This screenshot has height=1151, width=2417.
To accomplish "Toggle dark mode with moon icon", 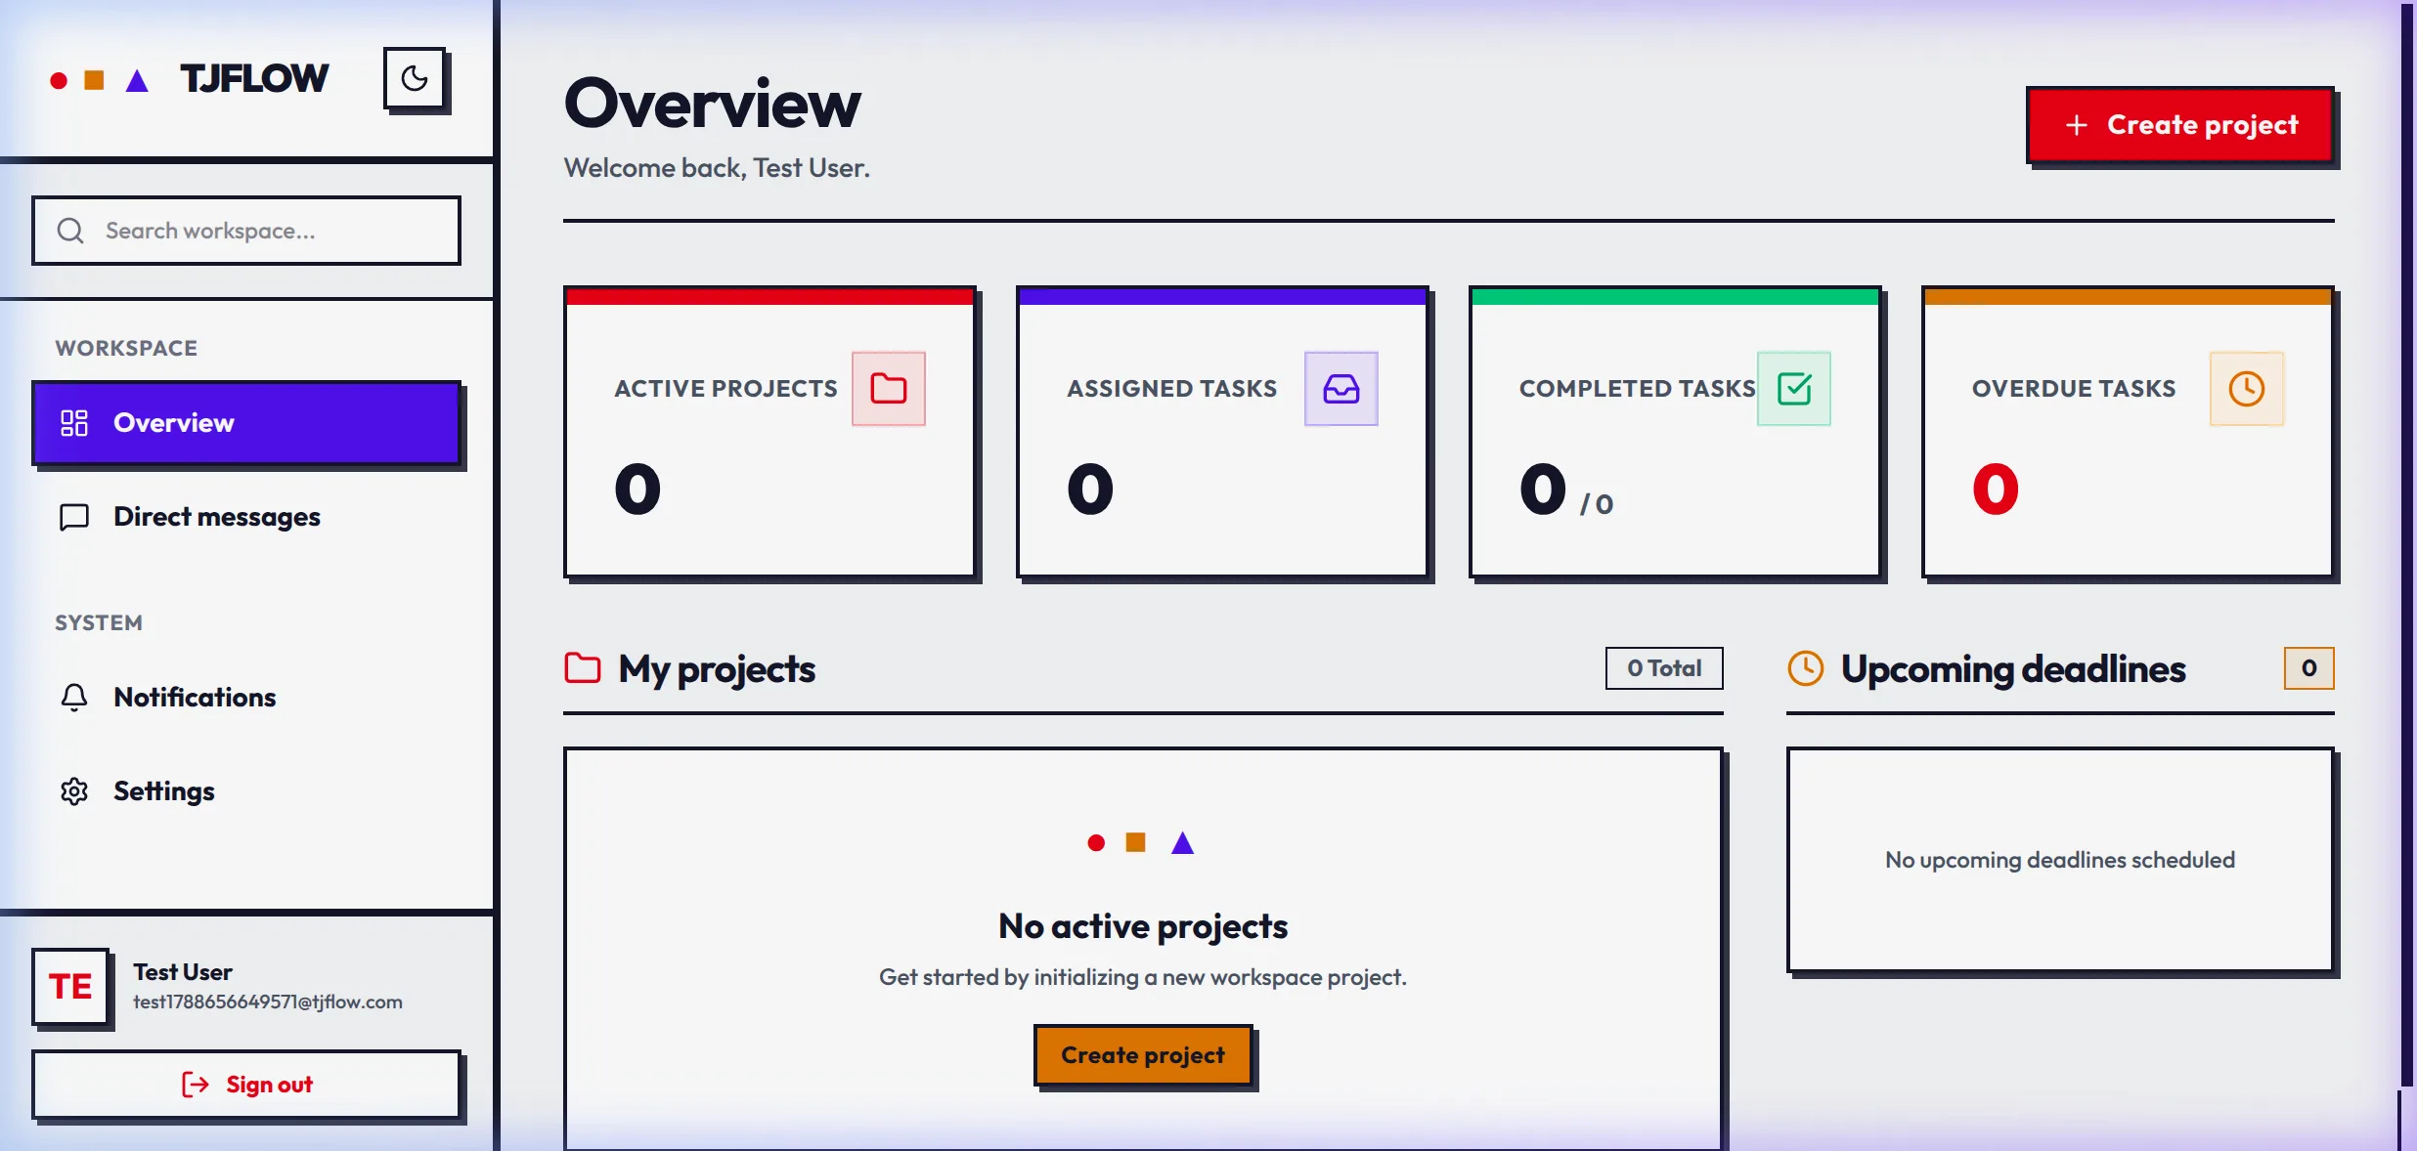I will tap(415, 78).
